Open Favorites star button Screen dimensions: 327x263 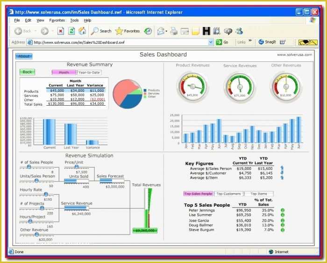(x=128, y=31)
